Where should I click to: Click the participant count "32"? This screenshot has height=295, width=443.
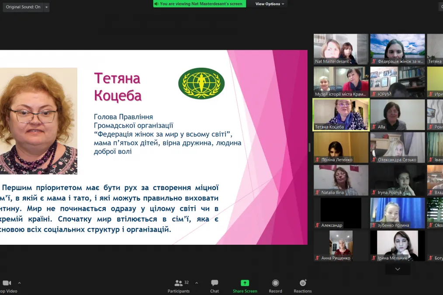tap(187, 282)
